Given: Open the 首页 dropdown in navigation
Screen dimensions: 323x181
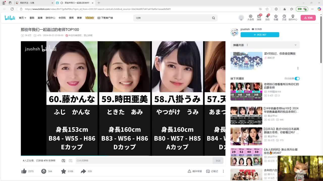Looking at the screenshot, I should (22, 18).
